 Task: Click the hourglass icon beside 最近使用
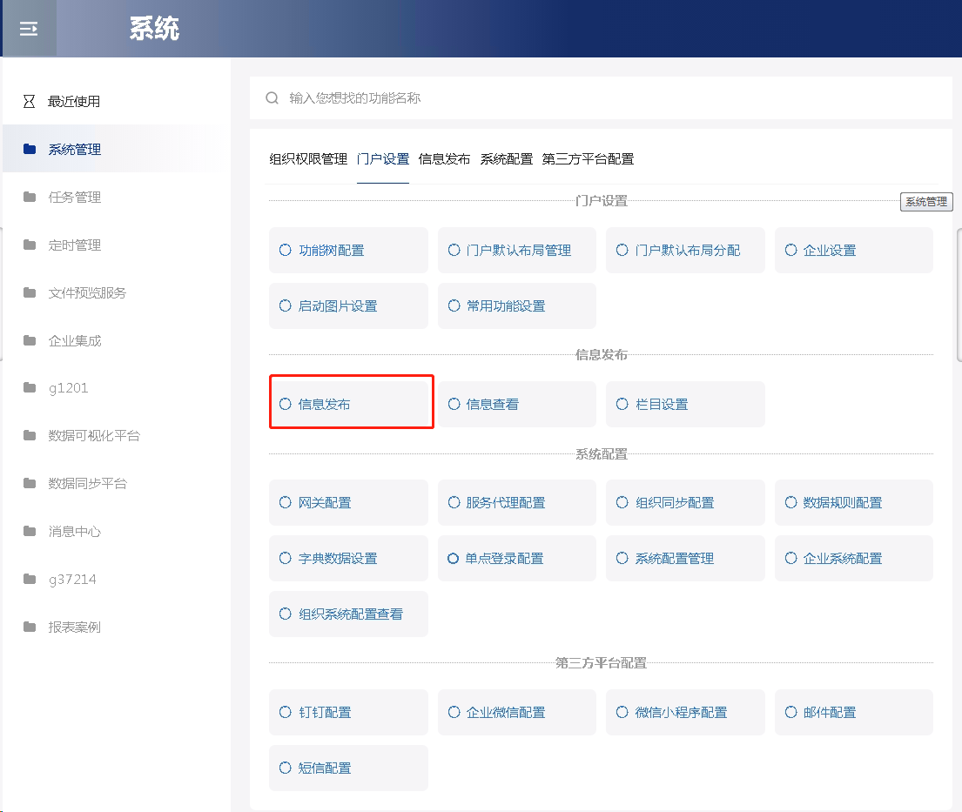click(x=29, y=101)
